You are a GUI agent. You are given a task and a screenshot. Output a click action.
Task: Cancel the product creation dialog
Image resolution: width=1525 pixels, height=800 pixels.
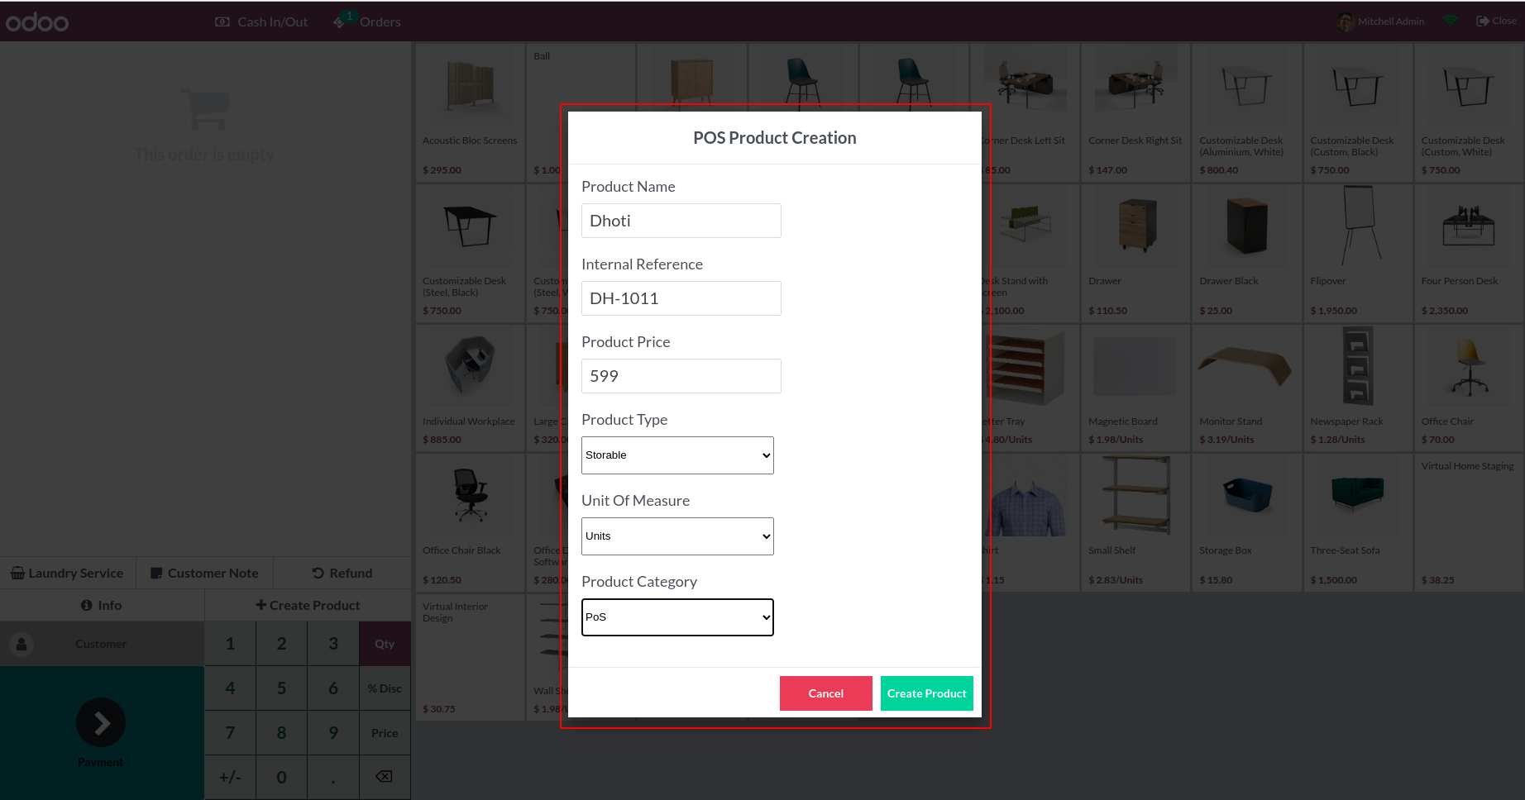(x=825, y=693)
